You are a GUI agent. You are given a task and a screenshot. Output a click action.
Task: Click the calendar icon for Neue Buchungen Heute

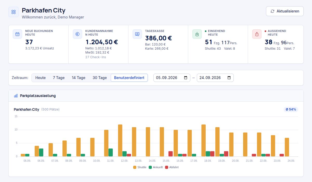[x=17, y=34]
